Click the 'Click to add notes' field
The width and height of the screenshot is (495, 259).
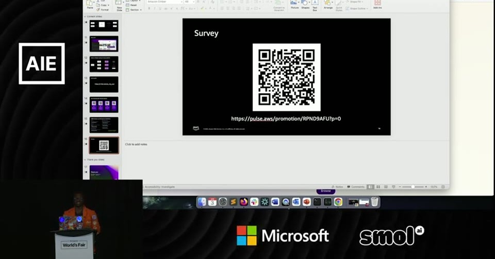[x=136, y=144]
